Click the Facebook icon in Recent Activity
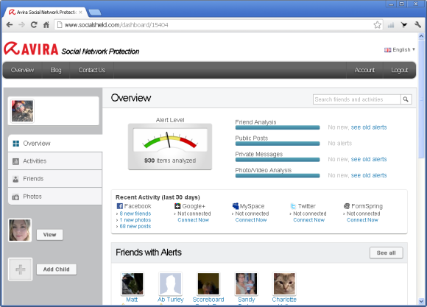 click(x=119, y=206)
